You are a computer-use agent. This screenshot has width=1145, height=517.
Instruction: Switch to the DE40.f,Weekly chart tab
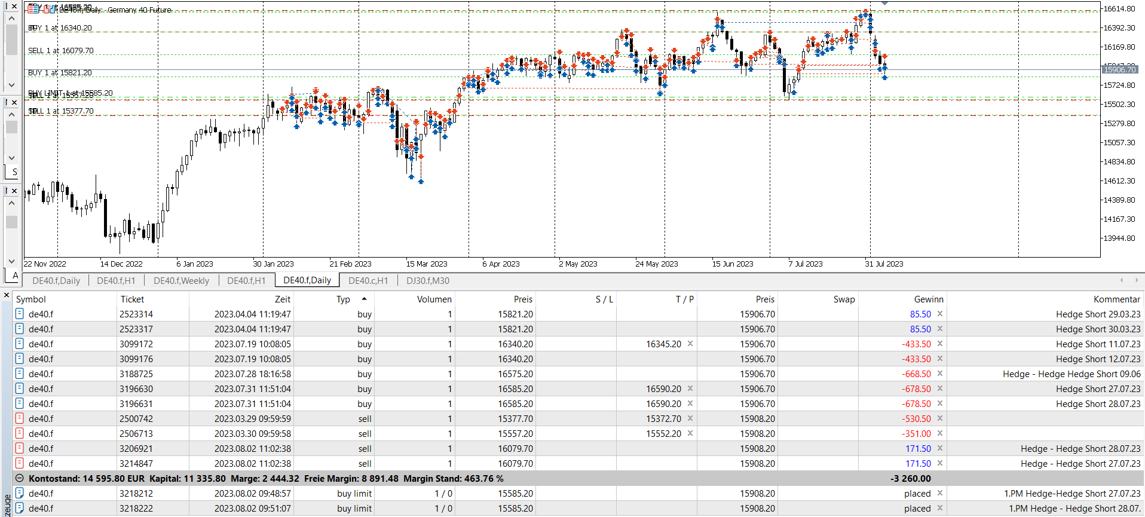coord(181,280)
